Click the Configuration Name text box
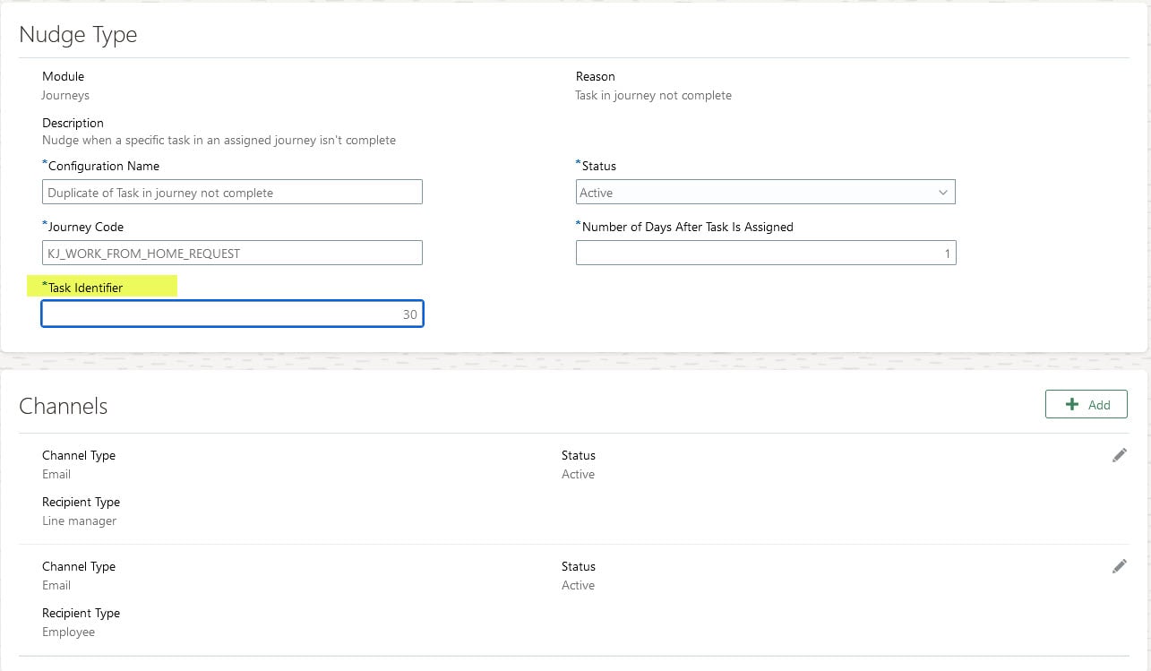Image resolution: width=1151 pixels, height=671 pixels. pos(232,191)
